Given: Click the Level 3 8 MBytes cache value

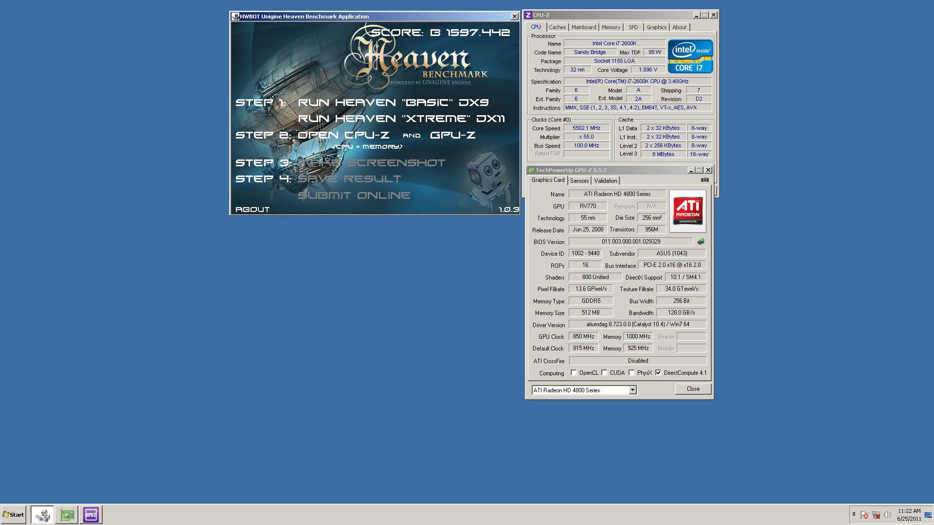Looking at the screenshot, I should [664, 155].
